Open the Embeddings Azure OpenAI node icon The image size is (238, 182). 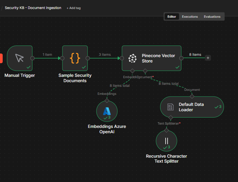(x=107, y=111)
